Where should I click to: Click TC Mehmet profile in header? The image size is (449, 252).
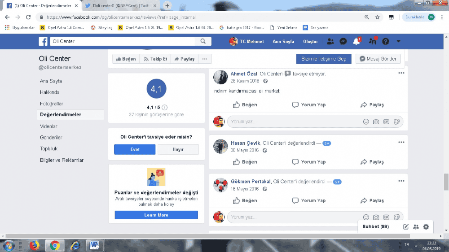tap(247, 41)
